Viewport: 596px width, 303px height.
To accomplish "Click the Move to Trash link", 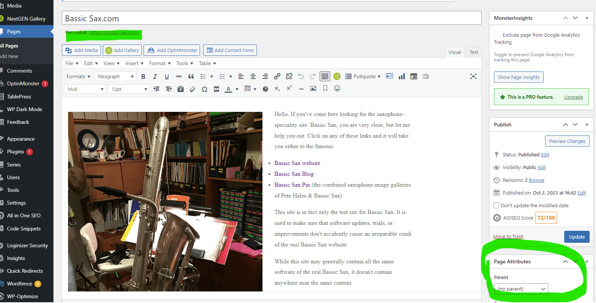I will coord(508,236).
